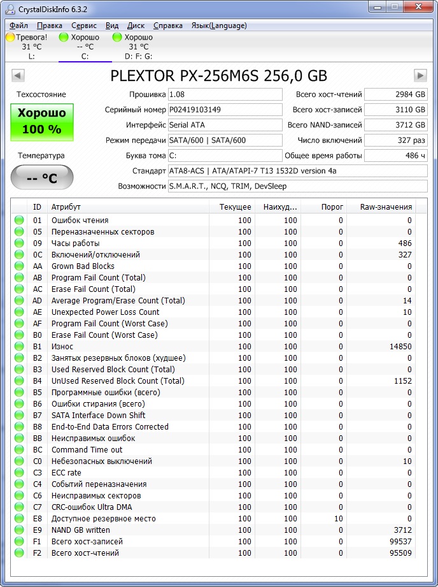Click status icon of Всего хост-чтений F2 row
Screen dimensions: 438x587
[x=19, y=553]
